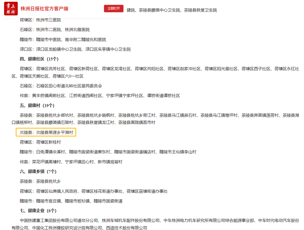Click the 掌上株洲 red logo icon
Viewport: 304px width, 230px height.
point(11,9)
